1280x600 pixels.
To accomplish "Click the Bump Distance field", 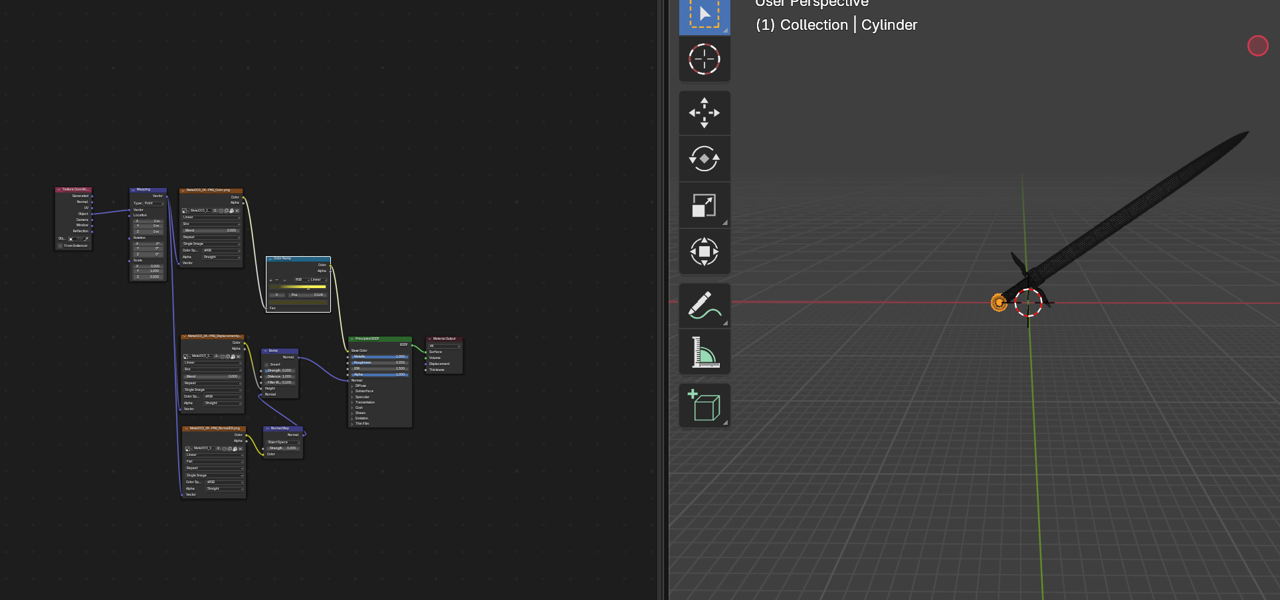I will click(x=280, y=376).
